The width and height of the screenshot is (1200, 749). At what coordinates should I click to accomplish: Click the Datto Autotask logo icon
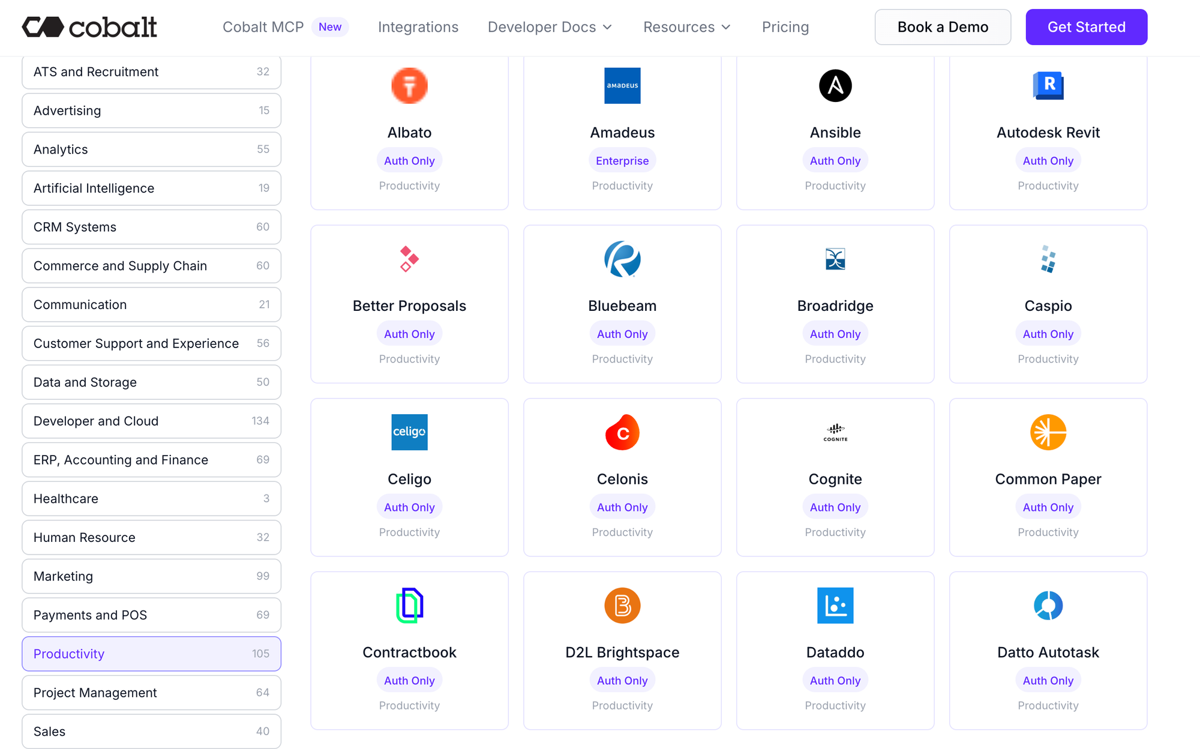pyautogui.click(x=1048, y=606)
